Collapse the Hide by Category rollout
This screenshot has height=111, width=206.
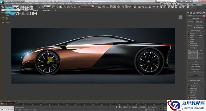[x=196, y=31]
